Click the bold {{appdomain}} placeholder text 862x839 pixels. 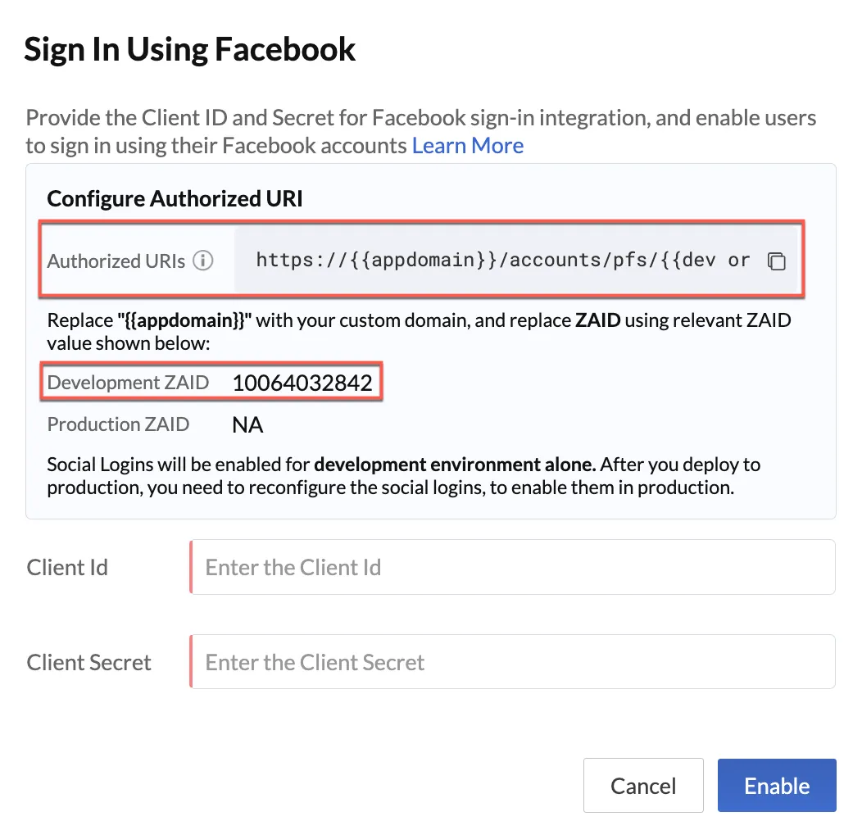coord(184,320)
